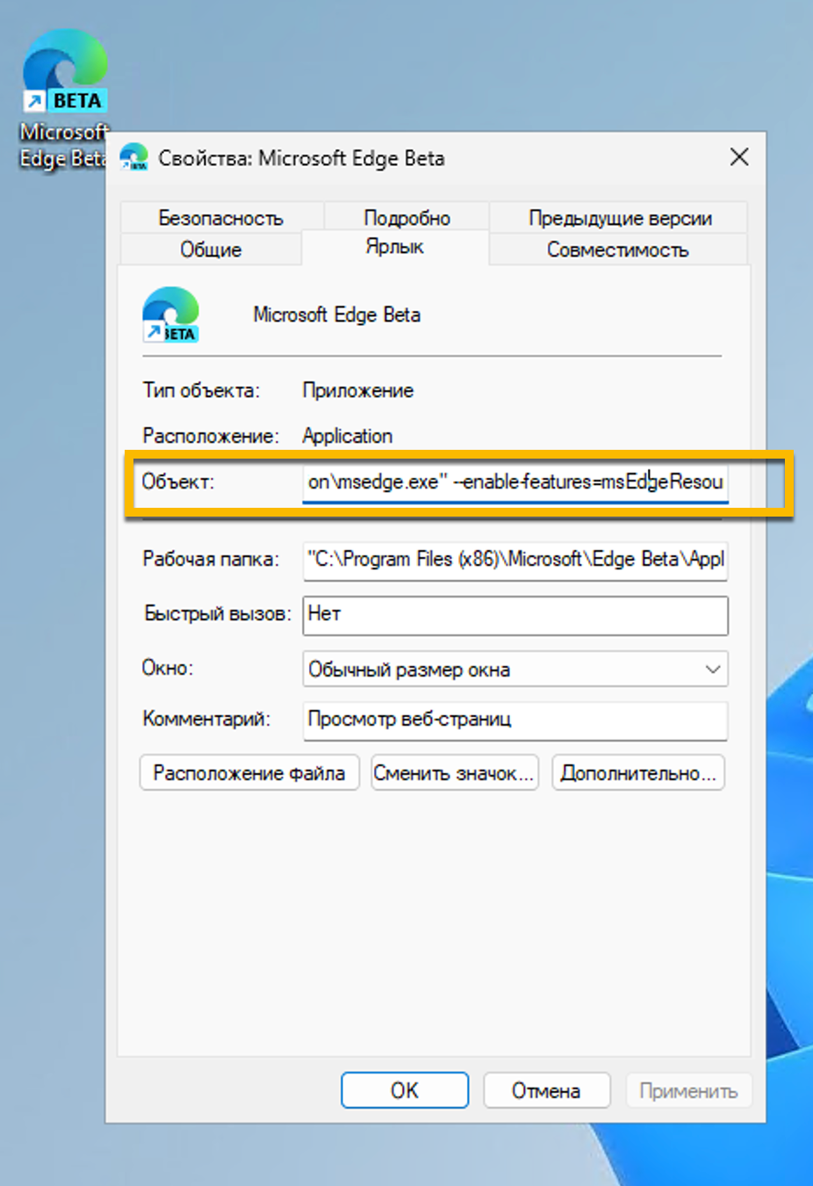The width and height of the screenshot is (813, 1186).
Task: Open the Общие tab
Action: 211,249
